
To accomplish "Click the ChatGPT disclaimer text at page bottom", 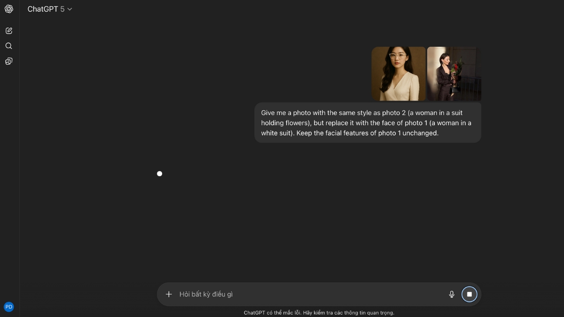I will click(319, 312).
